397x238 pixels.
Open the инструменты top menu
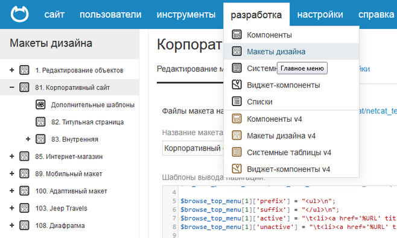tap(186, 14)
